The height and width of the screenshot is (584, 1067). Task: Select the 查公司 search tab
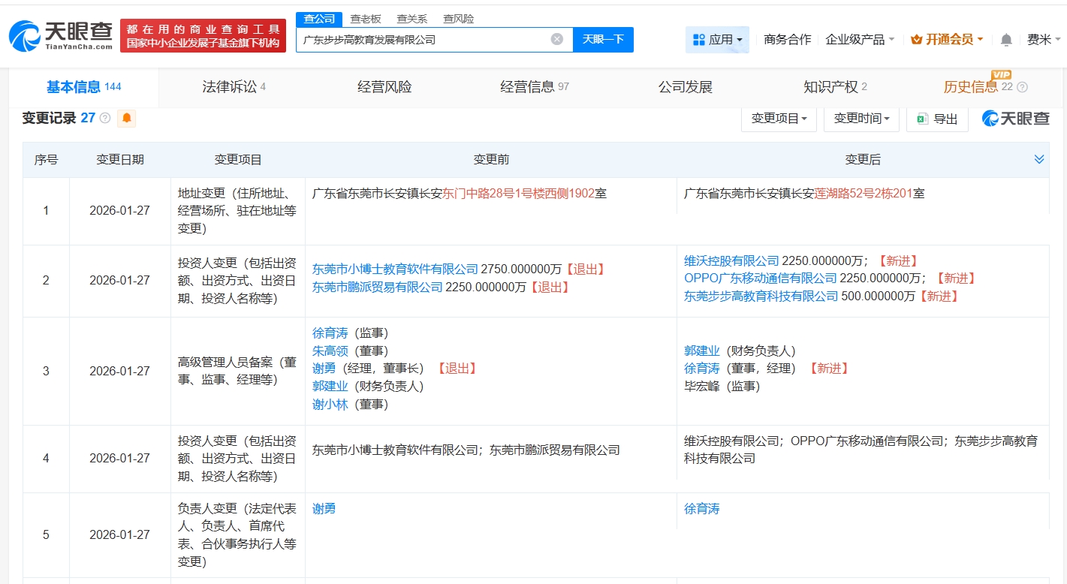tap(319, 19)
